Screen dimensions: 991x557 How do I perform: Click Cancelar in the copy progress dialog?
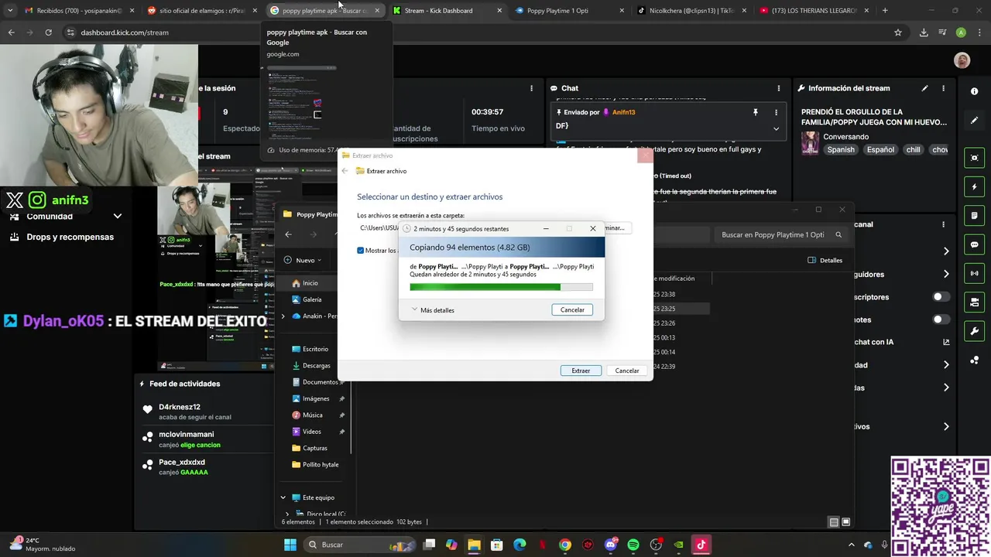point(572,309)
